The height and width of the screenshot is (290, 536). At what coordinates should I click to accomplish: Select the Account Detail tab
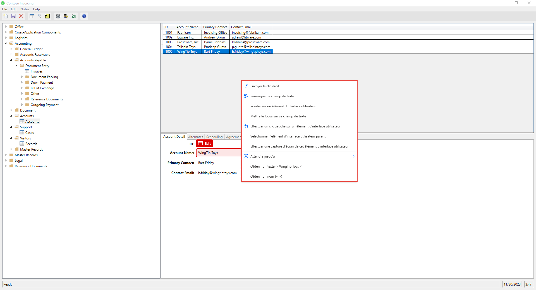click(174, 137)
